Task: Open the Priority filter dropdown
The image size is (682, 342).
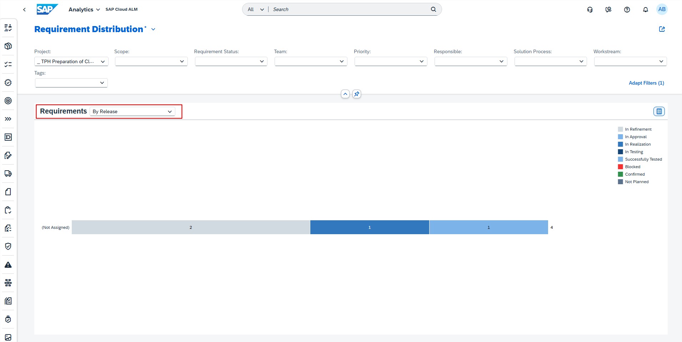Action: click(391, 61)
